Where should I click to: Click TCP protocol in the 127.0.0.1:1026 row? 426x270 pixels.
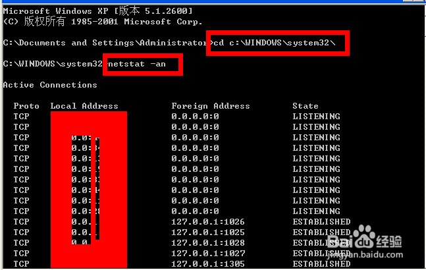coord(21,222)
